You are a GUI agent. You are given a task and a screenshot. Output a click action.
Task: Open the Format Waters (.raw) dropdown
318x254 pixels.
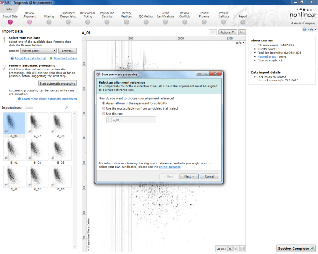[x=39, y=51]
